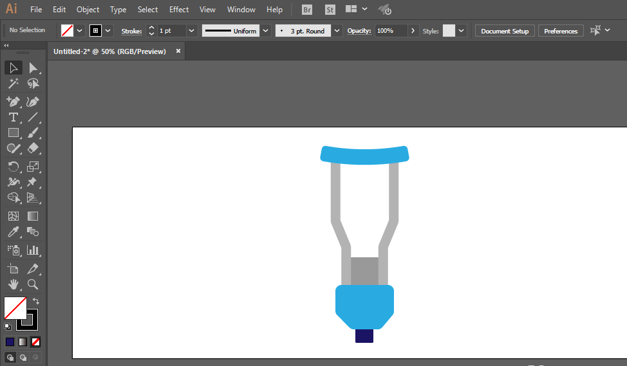Select the Hand tool

tap(13, 284)
